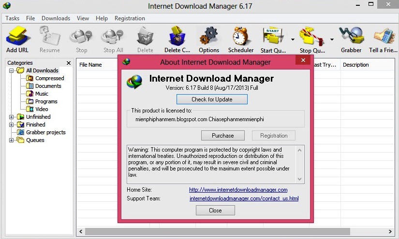The image size is (399, 239).
Task: Click the Stop All toolbar icon
Action: point(113,36)
